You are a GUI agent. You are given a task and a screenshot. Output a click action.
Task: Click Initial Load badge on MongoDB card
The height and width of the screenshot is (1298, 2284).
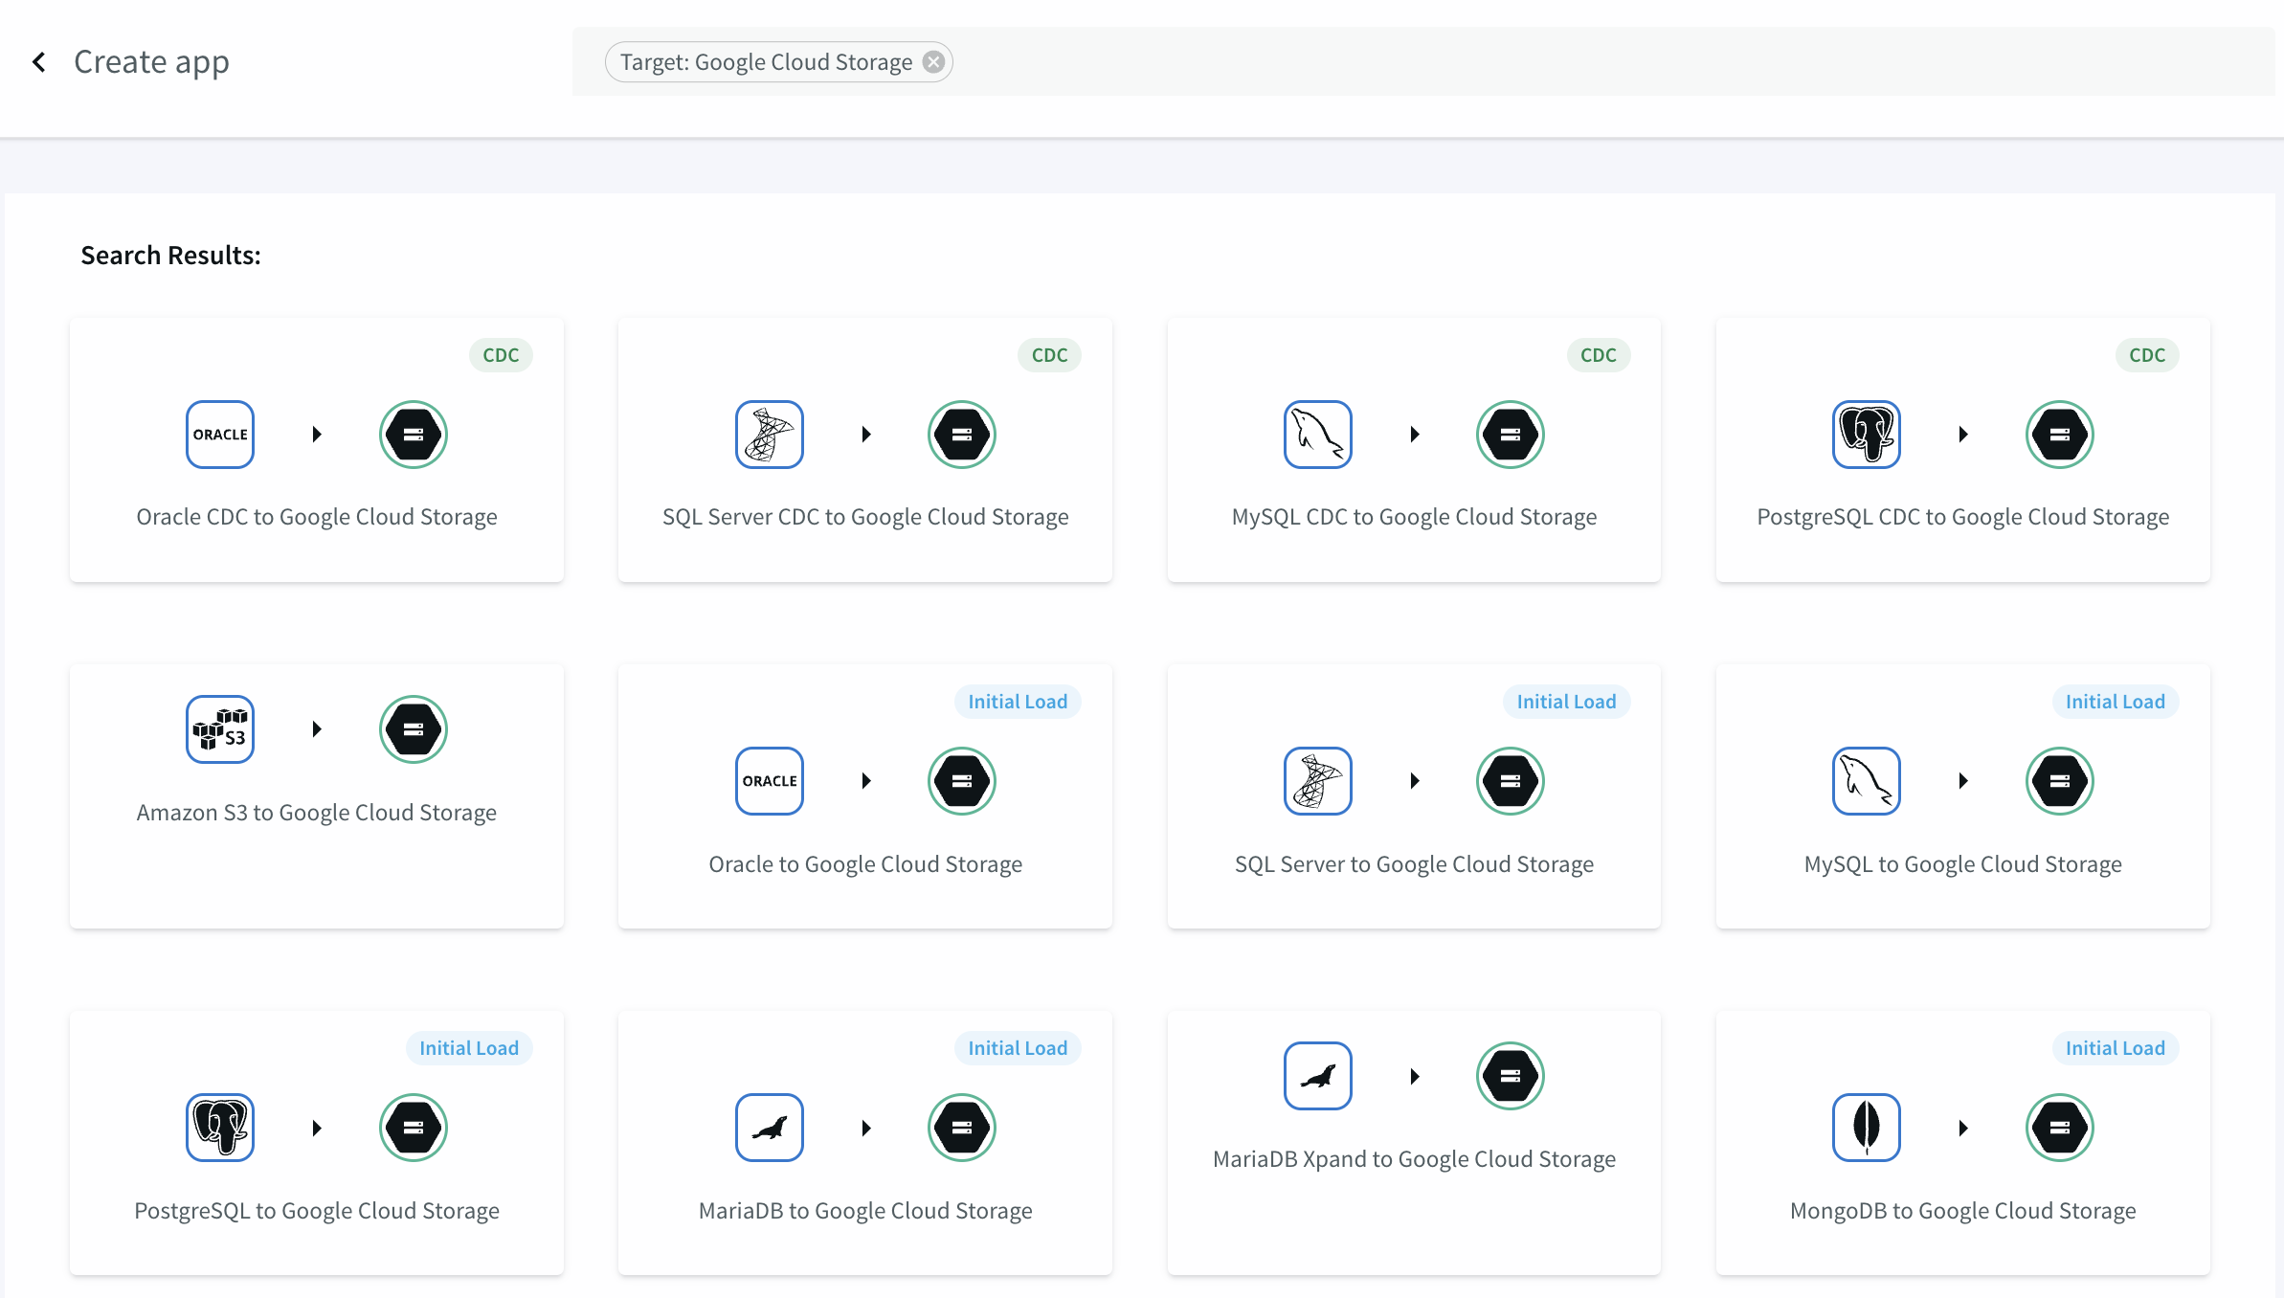2115,1048
